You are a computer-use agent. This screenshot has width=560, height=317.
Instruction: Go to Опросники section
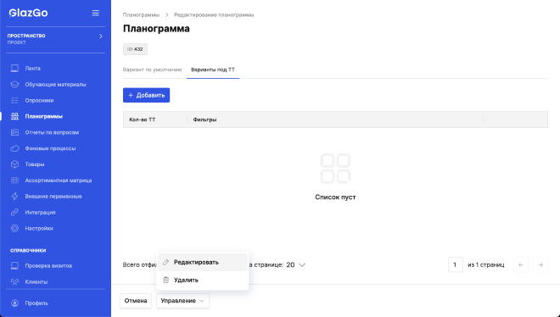39,101
